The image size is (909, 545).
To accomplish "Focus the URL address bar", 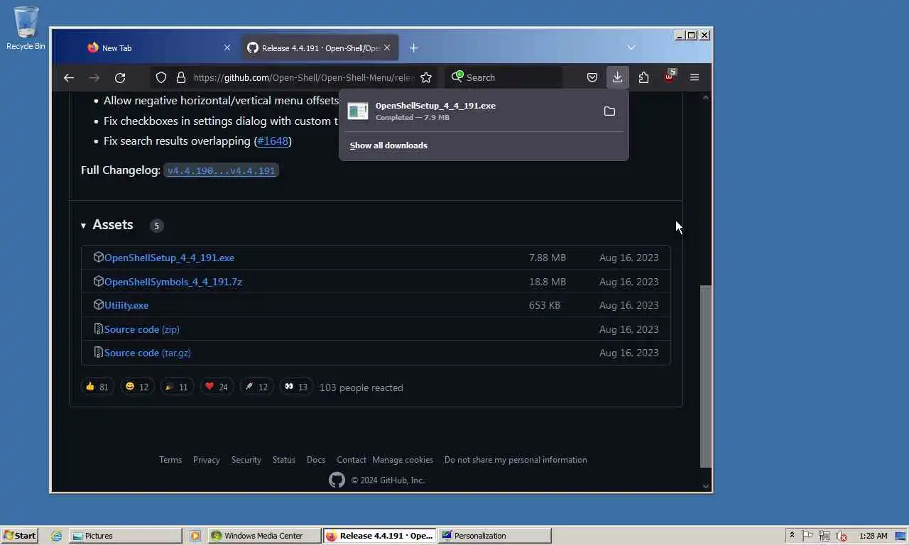I will pos(303,77).
